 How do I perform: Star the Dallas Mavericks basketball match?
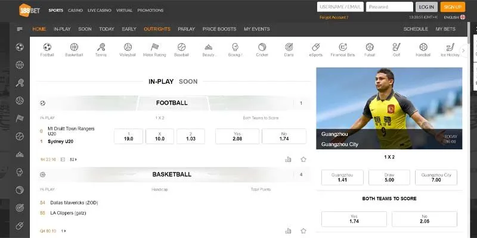point(303,230)
